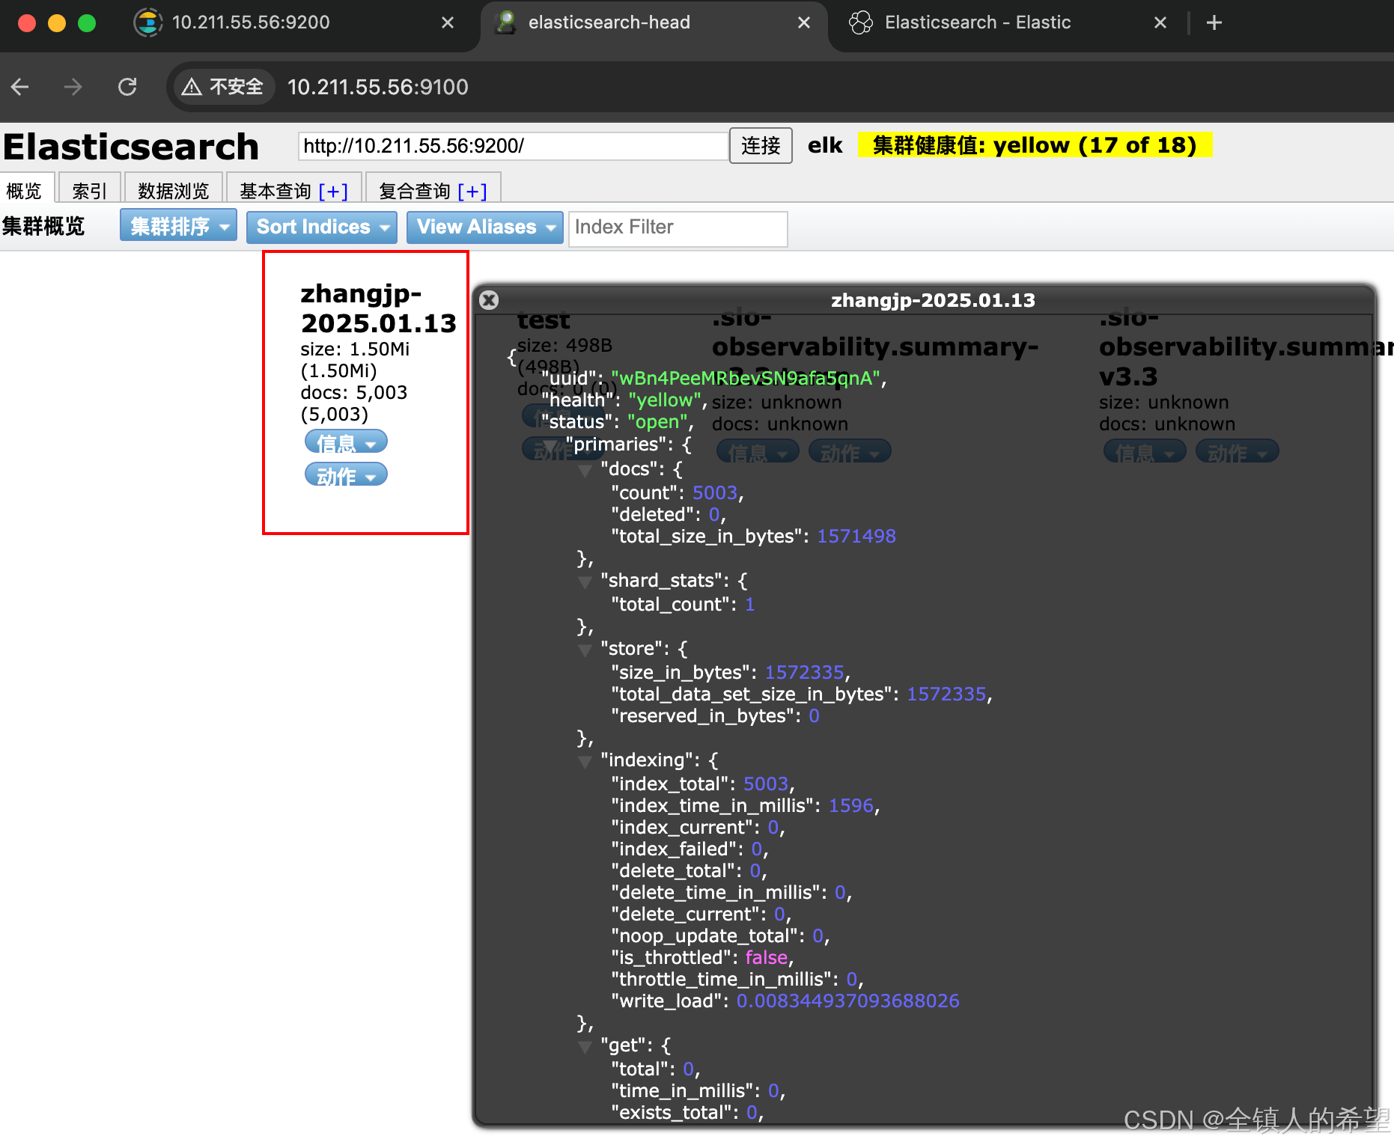Image resolution: width=1394 pixels, height=1145 pixels.
Task: Open the 基本查询 query tab
Action: click(x=275, y=191)
